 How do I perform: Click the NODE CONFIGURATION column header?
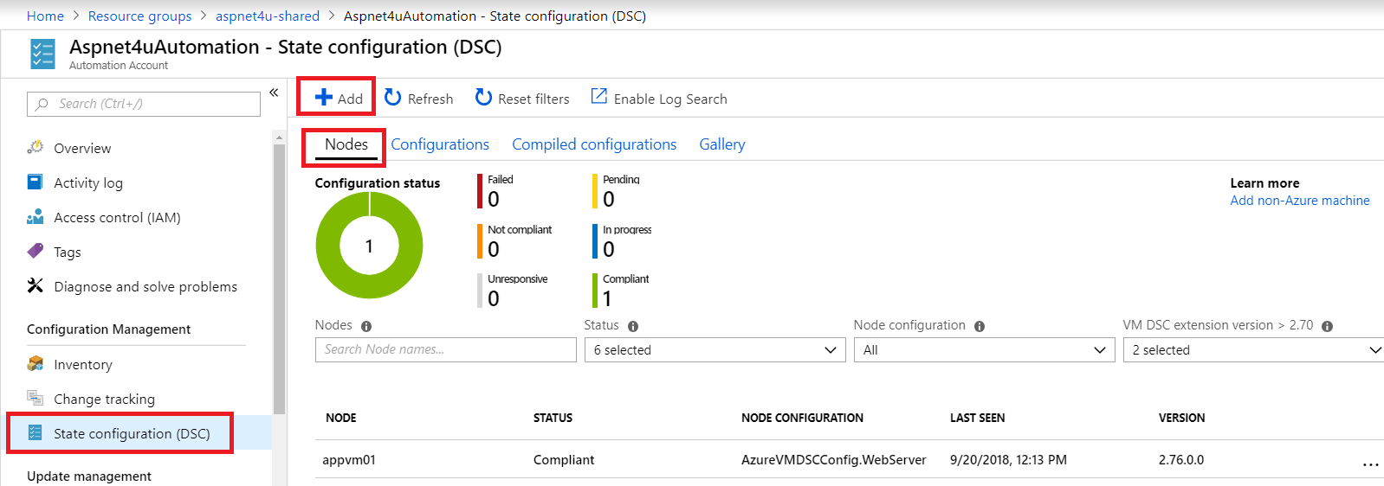point(802,418)
